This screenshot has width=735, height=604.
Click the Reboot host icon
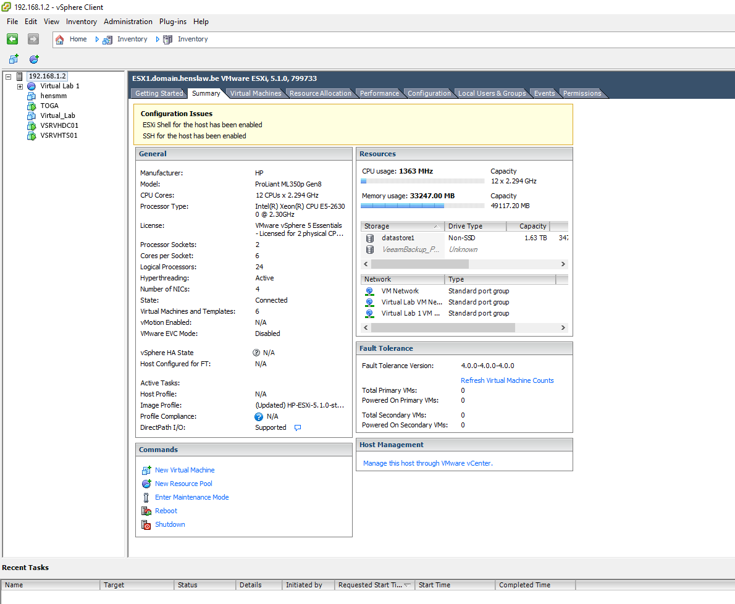point(146,511)
